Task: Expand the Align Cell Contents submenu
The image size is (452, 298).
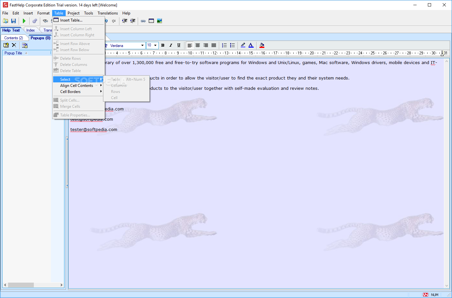Action: (77, 86)
